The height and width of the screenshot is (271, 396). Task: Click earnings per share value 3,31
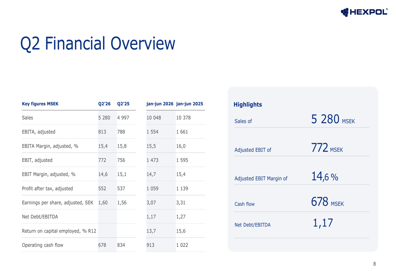click(181, 203)
